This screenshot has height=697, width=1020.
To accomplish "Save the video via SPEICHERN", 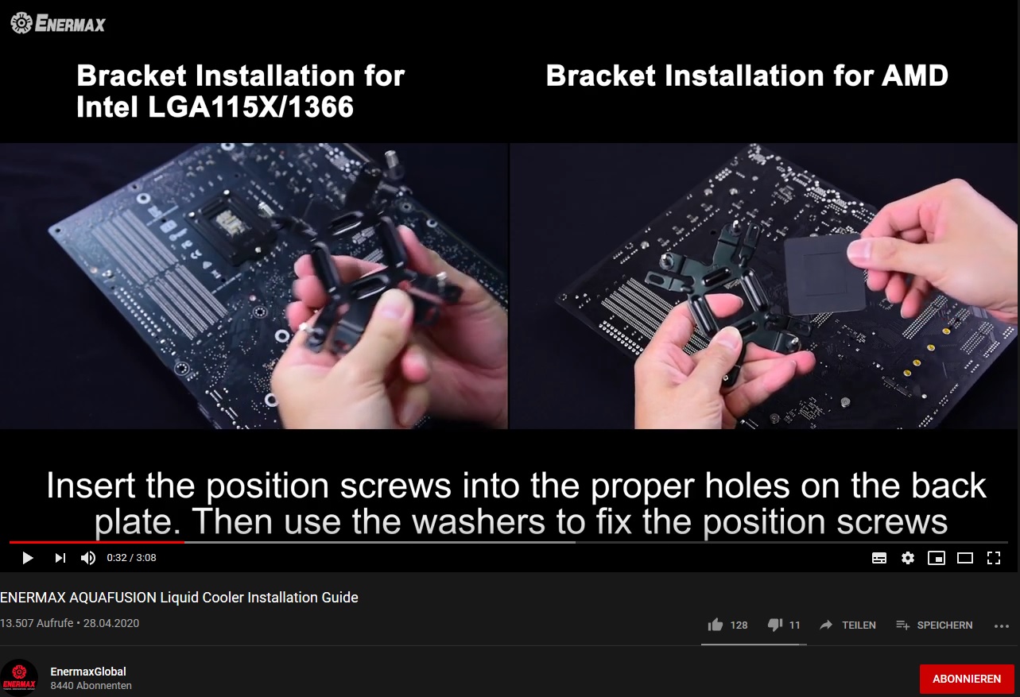I will tap(934, 625).
